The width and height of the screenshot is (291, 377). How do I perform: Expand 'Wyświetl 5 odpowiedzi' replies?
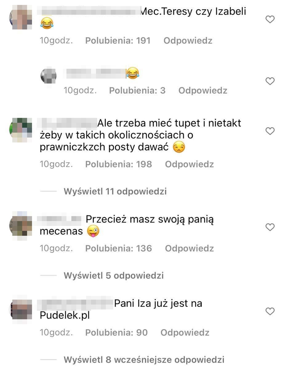coord(114,275)
